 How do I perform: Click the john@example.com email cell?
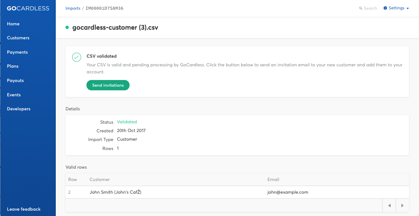[288, 192]
